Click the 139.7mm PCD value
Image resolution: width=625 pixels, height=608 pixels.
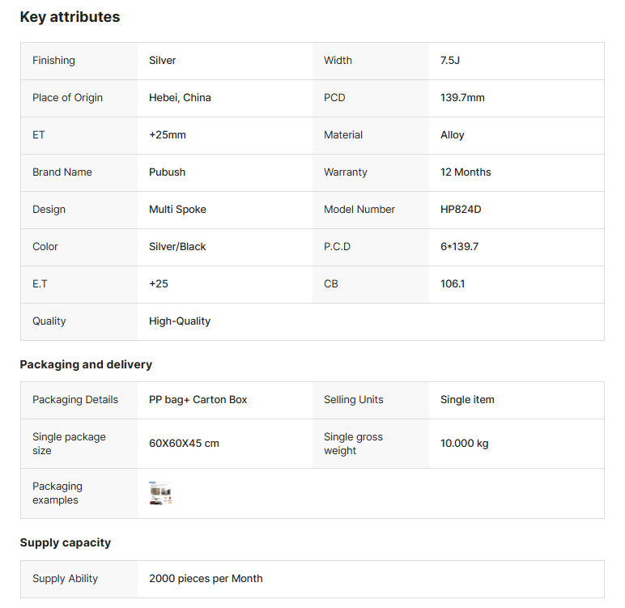pyautogui.click(x=462, y=98)
